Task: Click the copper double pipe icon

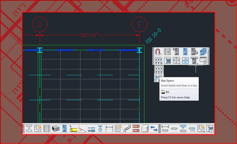Action: coord(136,129)
